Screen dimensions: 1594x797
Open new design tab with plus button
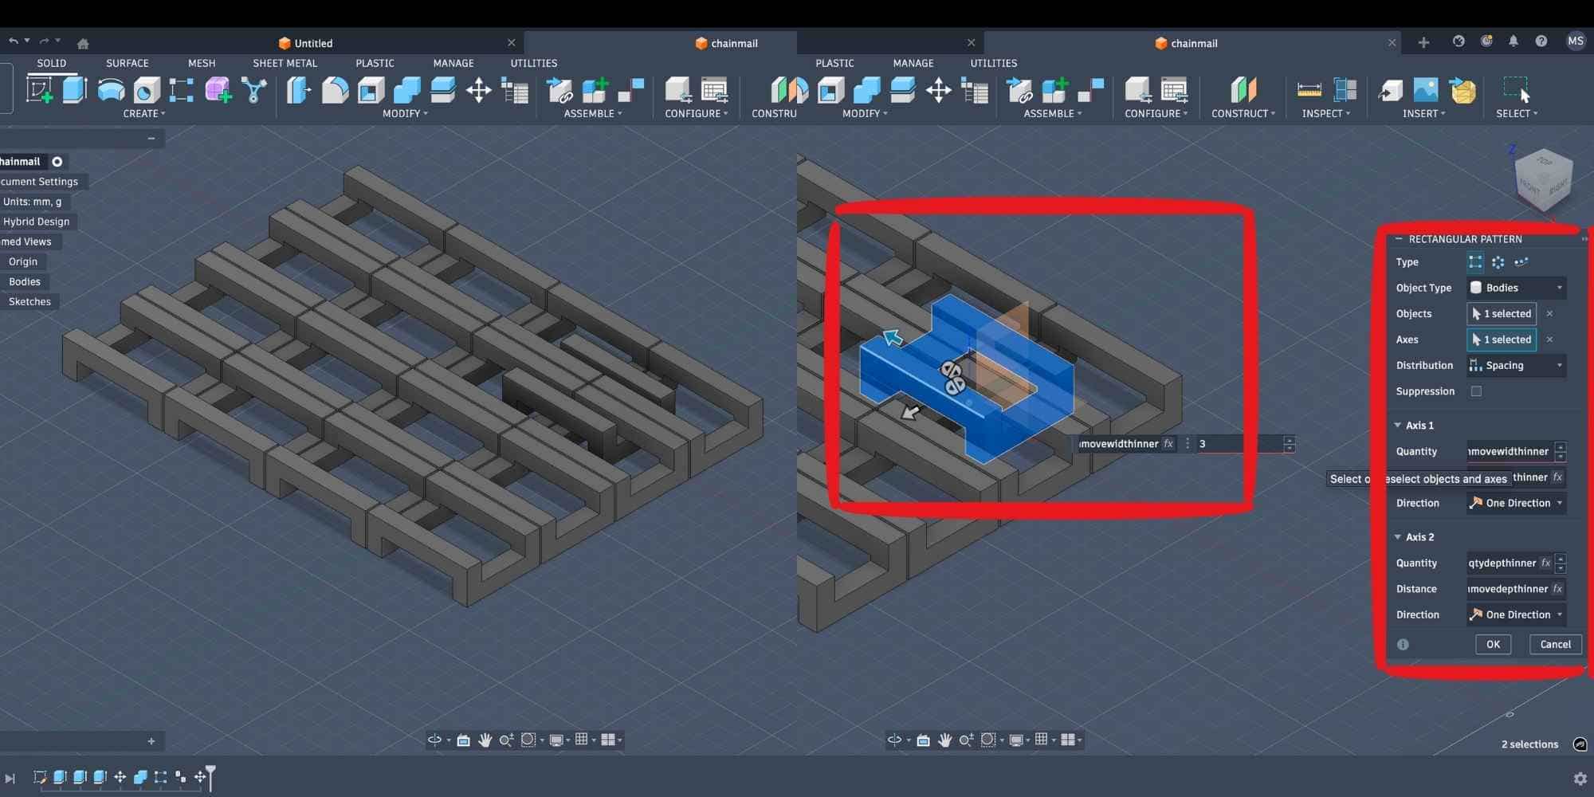click(x=1423, y=42)
